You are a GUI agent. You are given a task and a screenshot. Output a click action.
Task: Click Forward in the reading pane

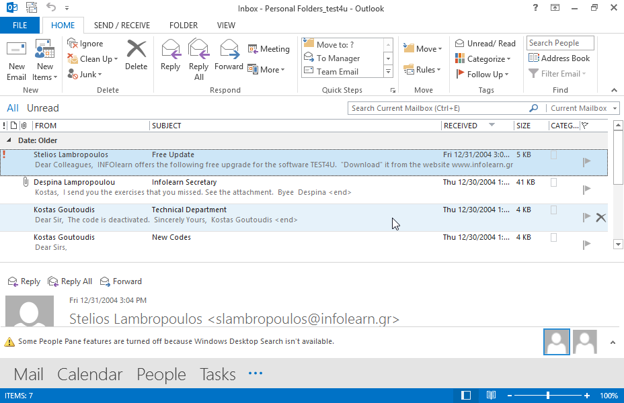pos(121,281)
